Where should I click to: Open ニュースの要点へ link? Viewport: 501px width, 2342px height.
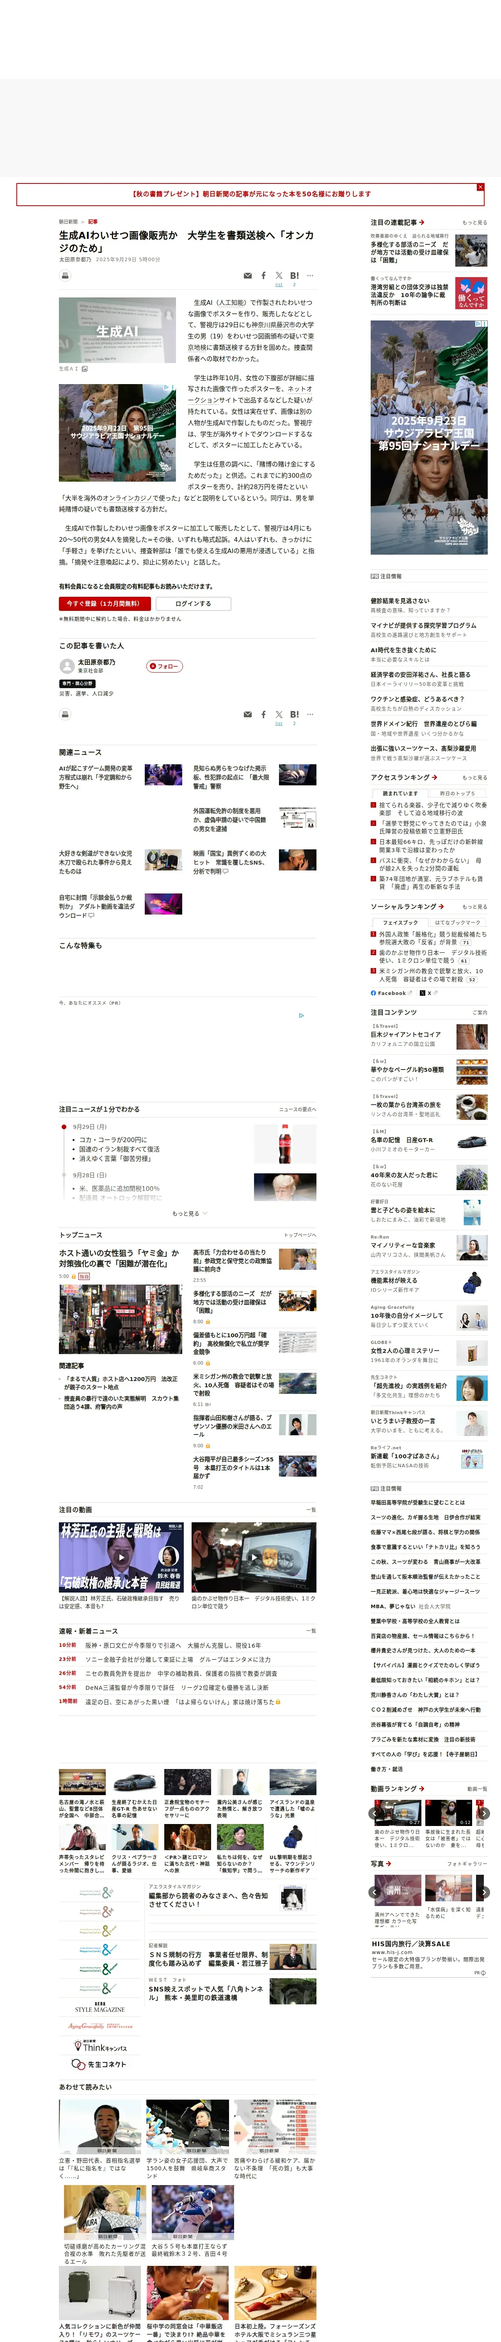[297, 1110]
